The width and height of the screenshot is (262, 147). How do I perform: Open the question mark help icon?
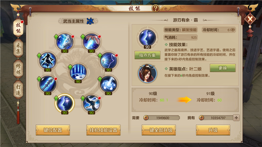click(x=155, y=8)
